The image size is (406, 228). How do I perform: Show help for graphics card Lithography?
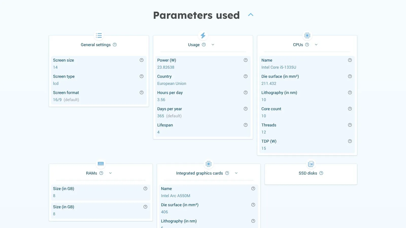tap(253, 221)
